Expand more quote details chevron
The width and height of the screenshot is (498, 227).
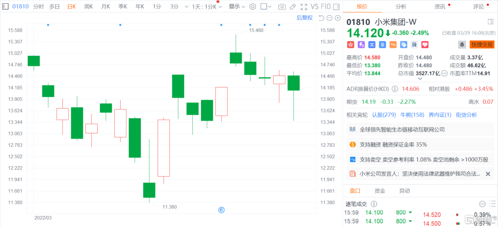420,79
